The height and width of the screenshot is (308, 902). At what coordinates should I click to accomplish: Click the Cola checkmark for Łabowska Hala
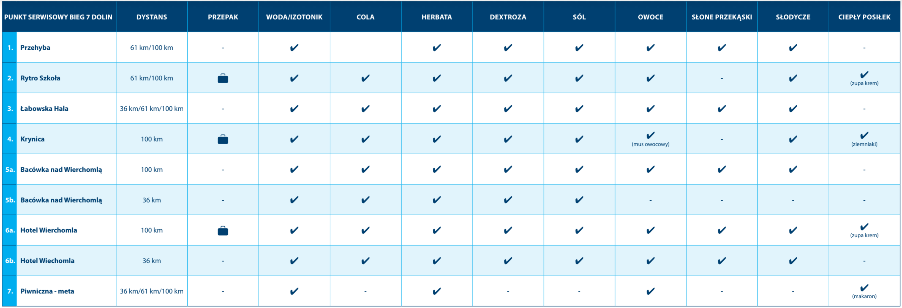point(365,109)
